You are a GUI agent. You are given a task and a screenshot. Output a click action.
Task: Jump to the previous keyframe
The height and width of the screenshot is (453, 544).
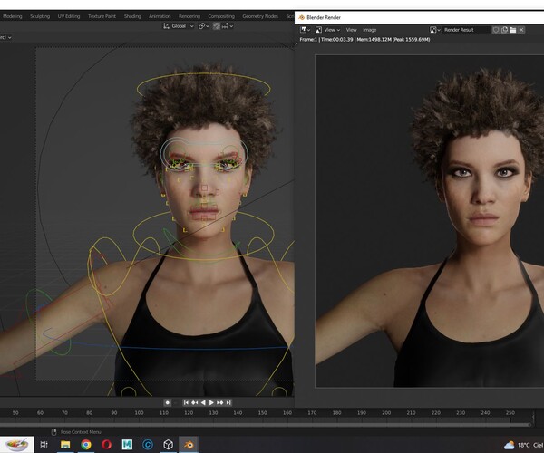(x=194, y=402)
